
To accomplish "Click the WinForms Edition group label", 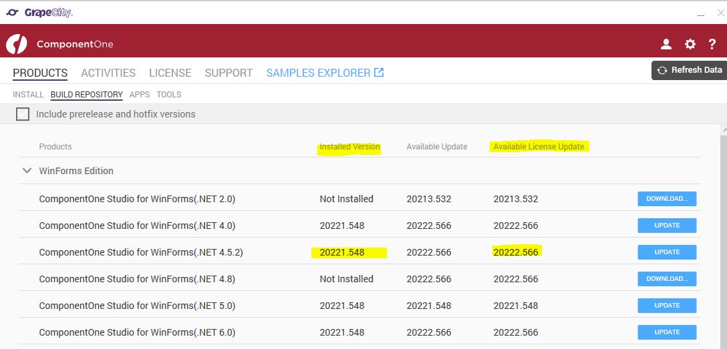I will click(76, 171).
